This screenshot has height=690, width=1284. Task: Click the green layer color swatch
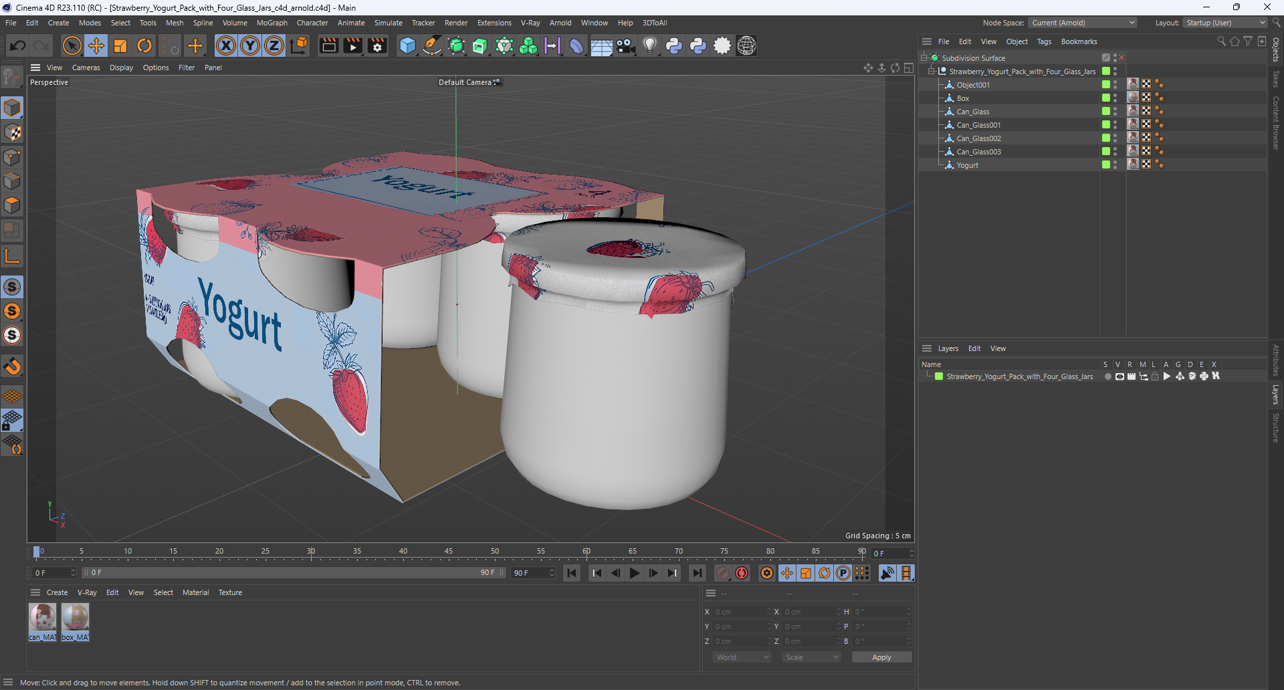939,376
